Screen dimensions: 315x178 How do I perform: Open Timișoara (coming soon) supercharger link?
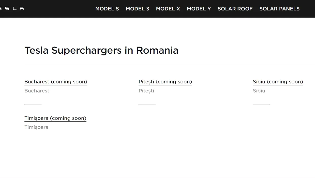(x=55, y=118)
